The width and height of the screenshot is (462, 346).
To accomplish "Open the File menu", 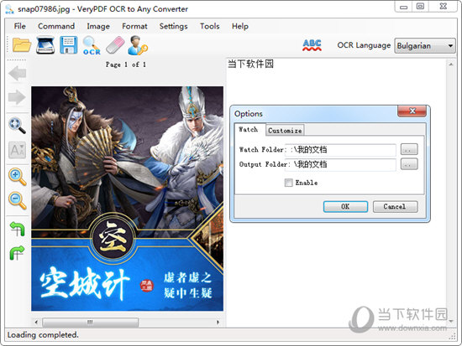I will tap(20, 26).
